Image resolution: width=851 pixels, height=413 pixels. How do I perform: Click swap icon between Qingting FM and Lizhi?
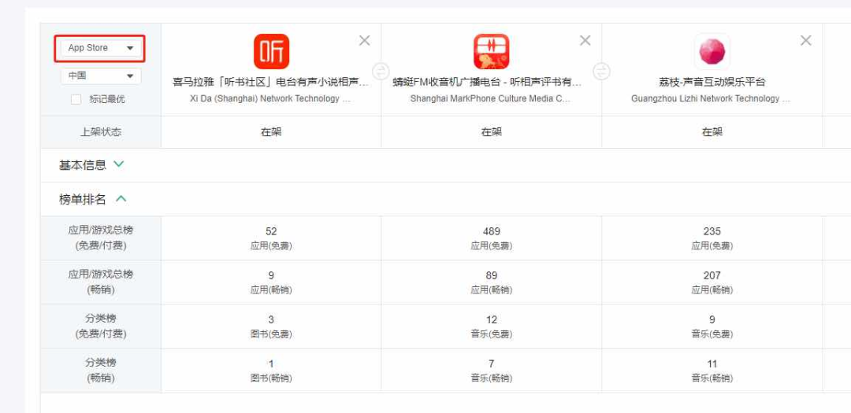pyautogui.click(x=601, y=72)
